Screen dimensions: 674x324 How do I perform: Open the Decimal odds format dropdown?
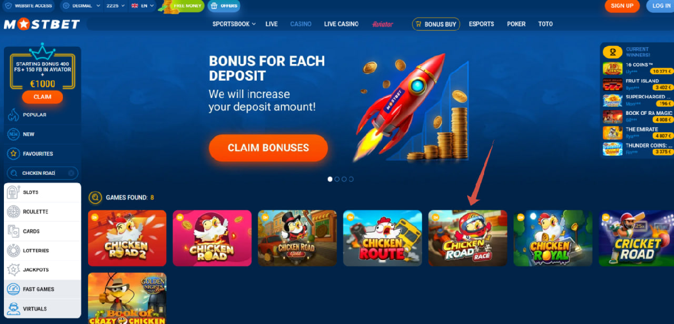click(82, 6)
